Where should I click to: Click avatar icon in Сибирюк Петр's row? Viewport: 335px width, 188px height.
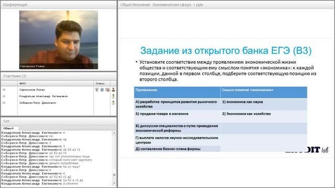(113, 103)
